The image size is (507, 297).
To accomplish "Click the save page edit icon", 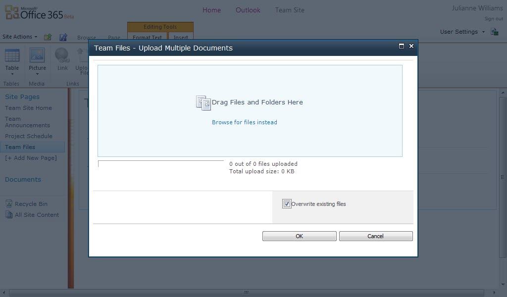I will [x=63, y=37].
